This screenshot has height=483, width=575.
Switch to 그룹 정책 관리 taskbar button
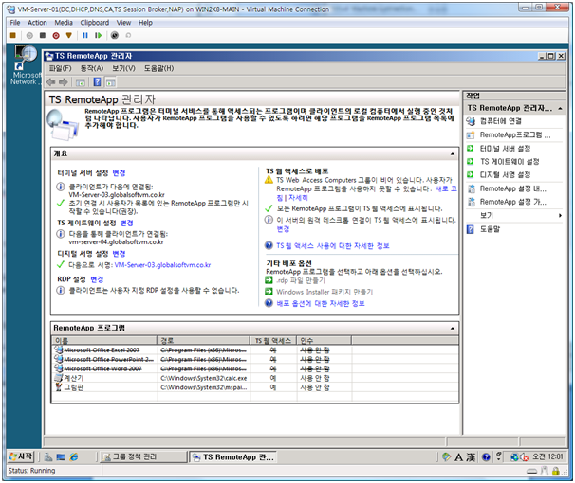pos(143,457)
